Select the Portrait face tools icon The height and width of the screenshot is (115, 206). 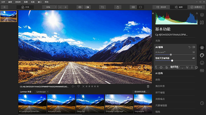202,63
